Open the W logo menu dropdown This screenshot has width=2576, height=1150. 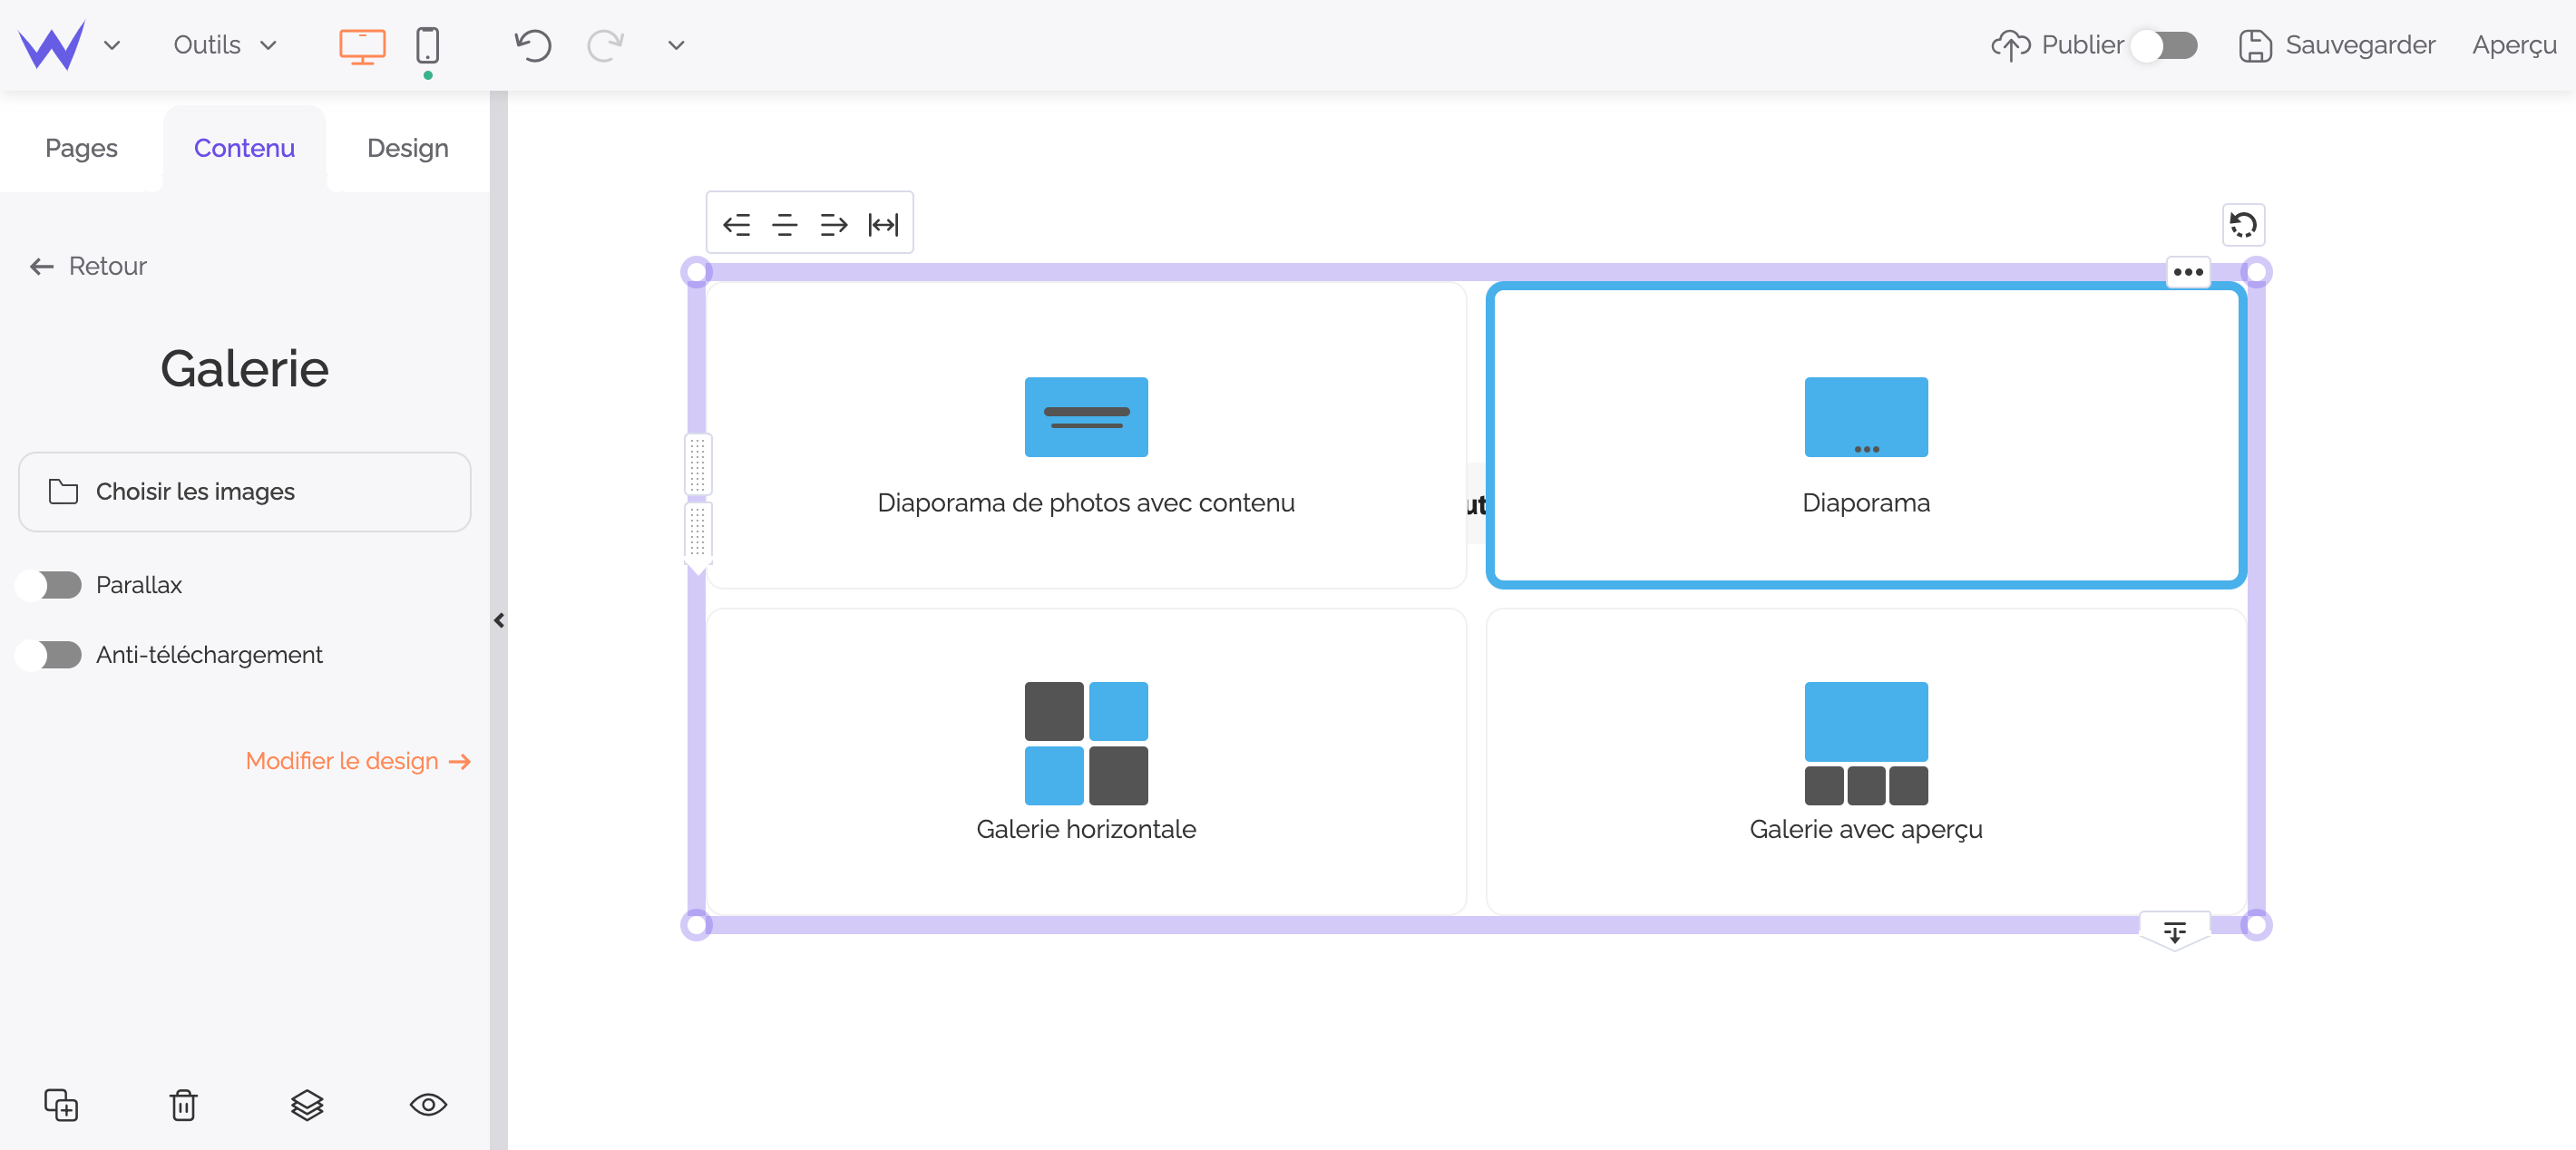click(112, 45)
